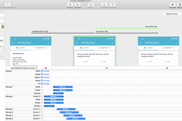Toggle freeze on Bitmap 7 Opacity
The image size is (182, 121).
click(x=42, y=93)
